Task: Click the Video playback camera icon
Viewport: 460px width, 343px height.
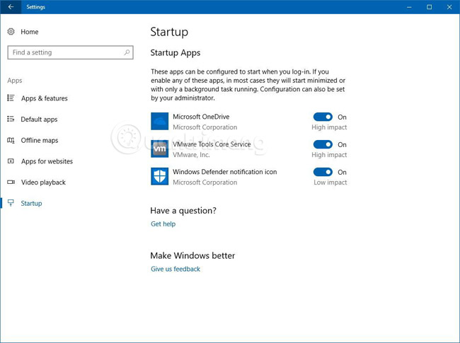Action: click(11, 182)
